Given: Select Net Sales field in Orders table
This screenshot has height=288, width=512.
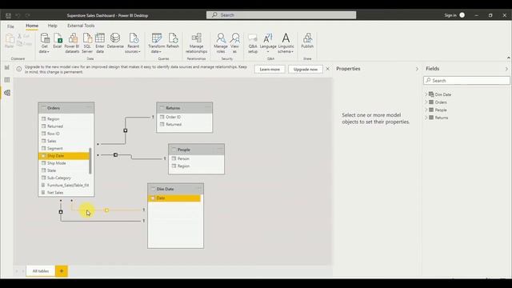Looking at the screenshot, I should pyautogui.click(x=64, y=193).
